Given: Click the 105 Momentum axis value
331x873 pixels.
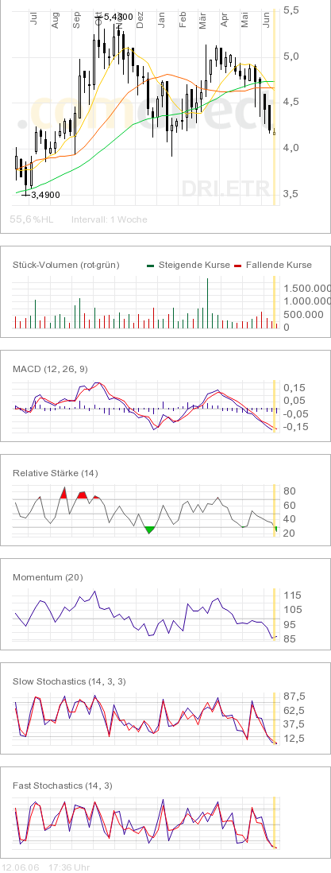Looking at the screenshot, I should (x=291, y=610).
